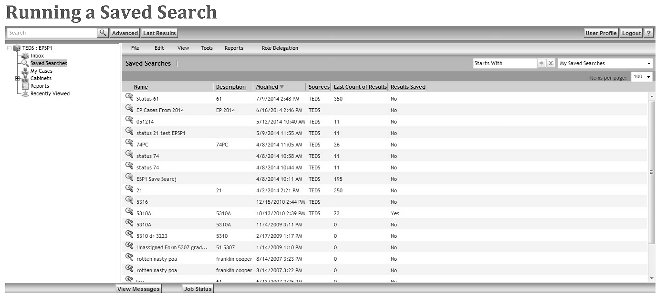The image size is (661, 298).
Task: Click the Inbox tray icon in tree
Action: 25,56
